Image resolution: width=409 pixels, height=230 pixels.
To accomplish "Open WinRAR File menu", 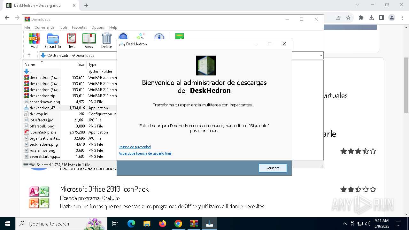I will (27, 27).
